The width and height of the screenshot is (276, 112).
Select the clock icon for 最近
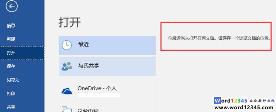pyautogui.click(x=67, y=45)
